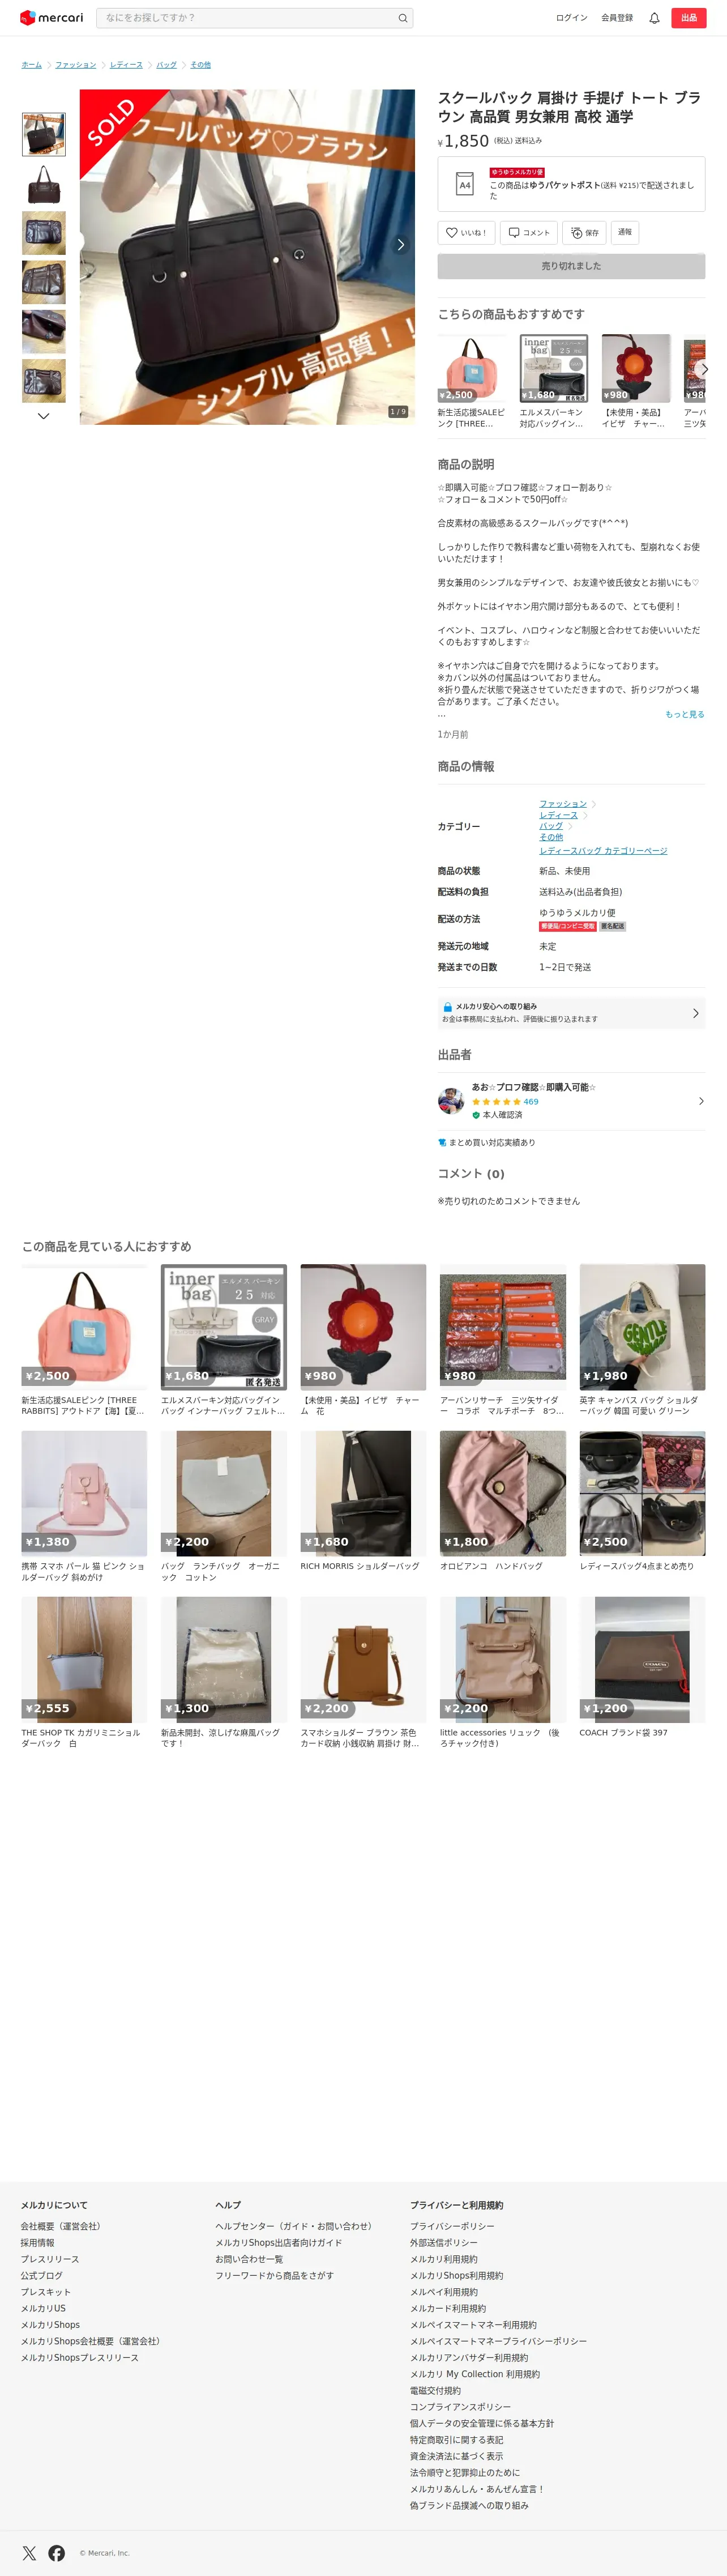This screenshot has width=727, height=2576.
Task: Open notifications bell icon
Action: pyautogui.click(x=654, y=18)
